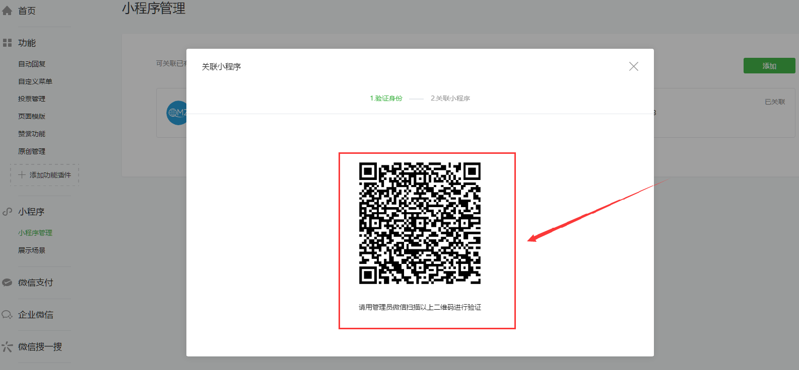Click the 已关联 status text
The image size is (799, 370).
coord(775,102)
